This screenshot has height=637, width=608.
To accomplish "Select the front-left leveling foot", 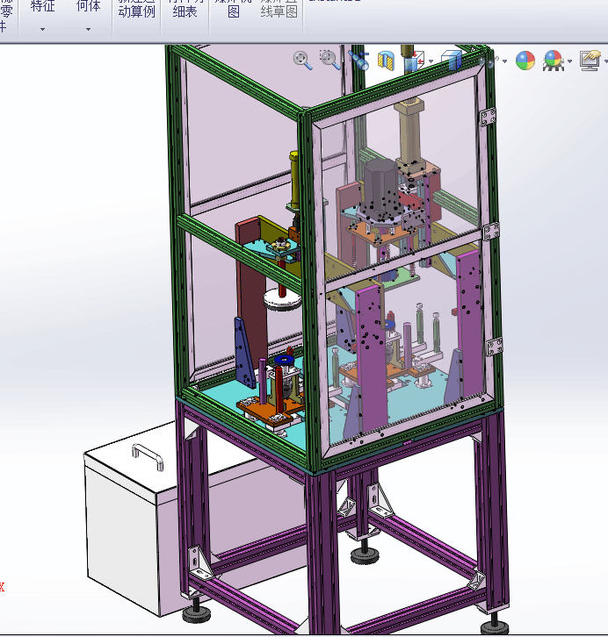I will 197,612.
